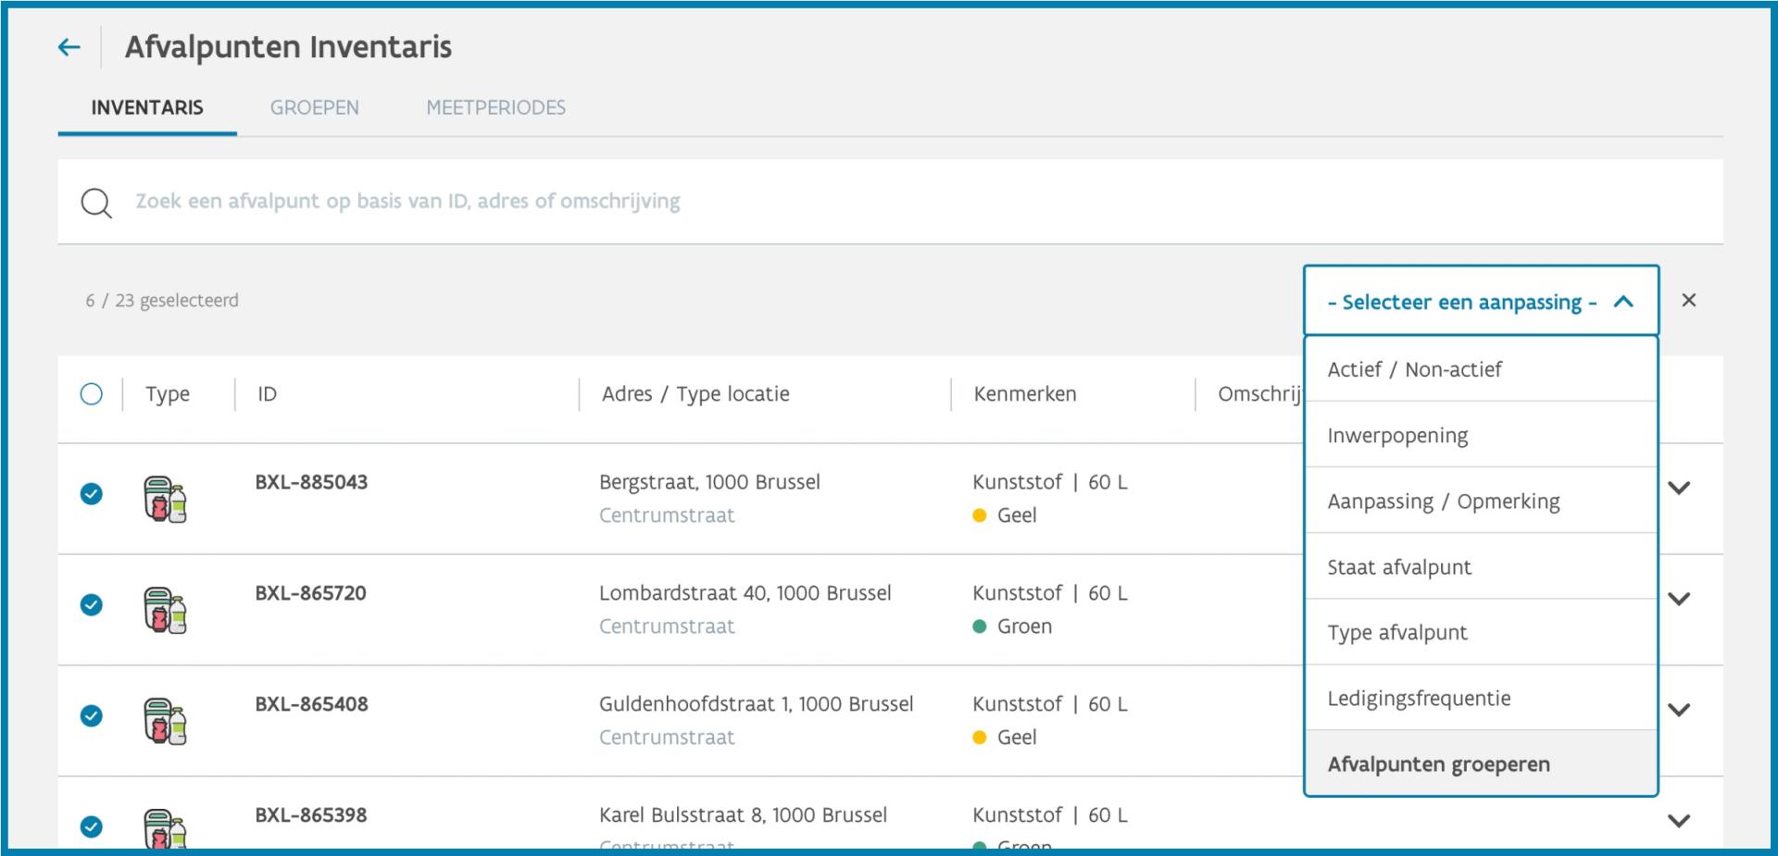Viewport: 1778px width, 856px height.
Task: Uncheck the BXL-865408 row checkbox
Action: point(92,716)
